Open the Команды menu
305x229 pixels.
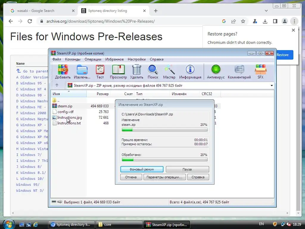click(x=73, y=59)
